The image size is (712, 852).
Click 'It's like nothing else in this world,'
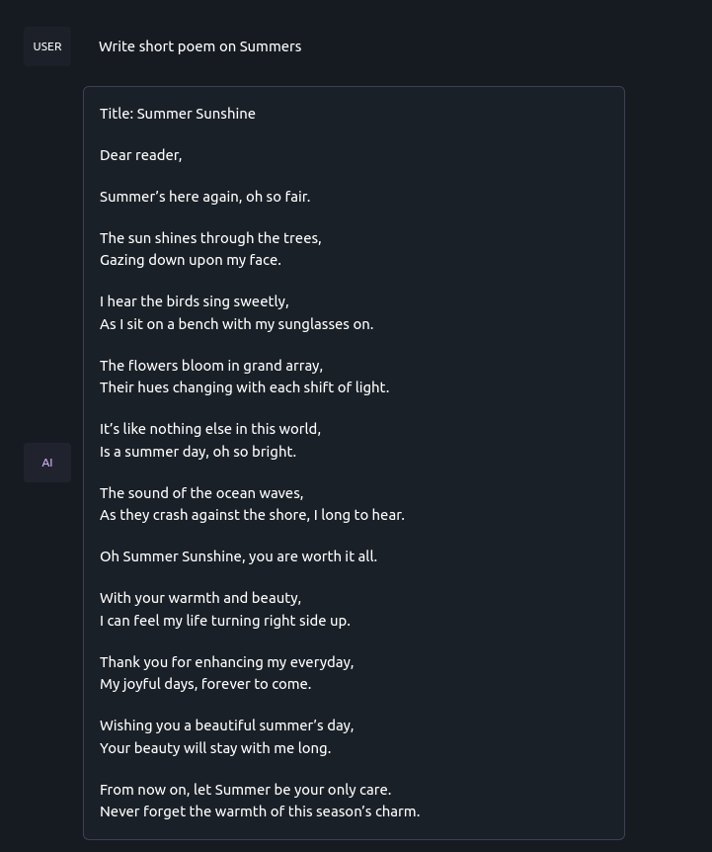tap(210, 429)
